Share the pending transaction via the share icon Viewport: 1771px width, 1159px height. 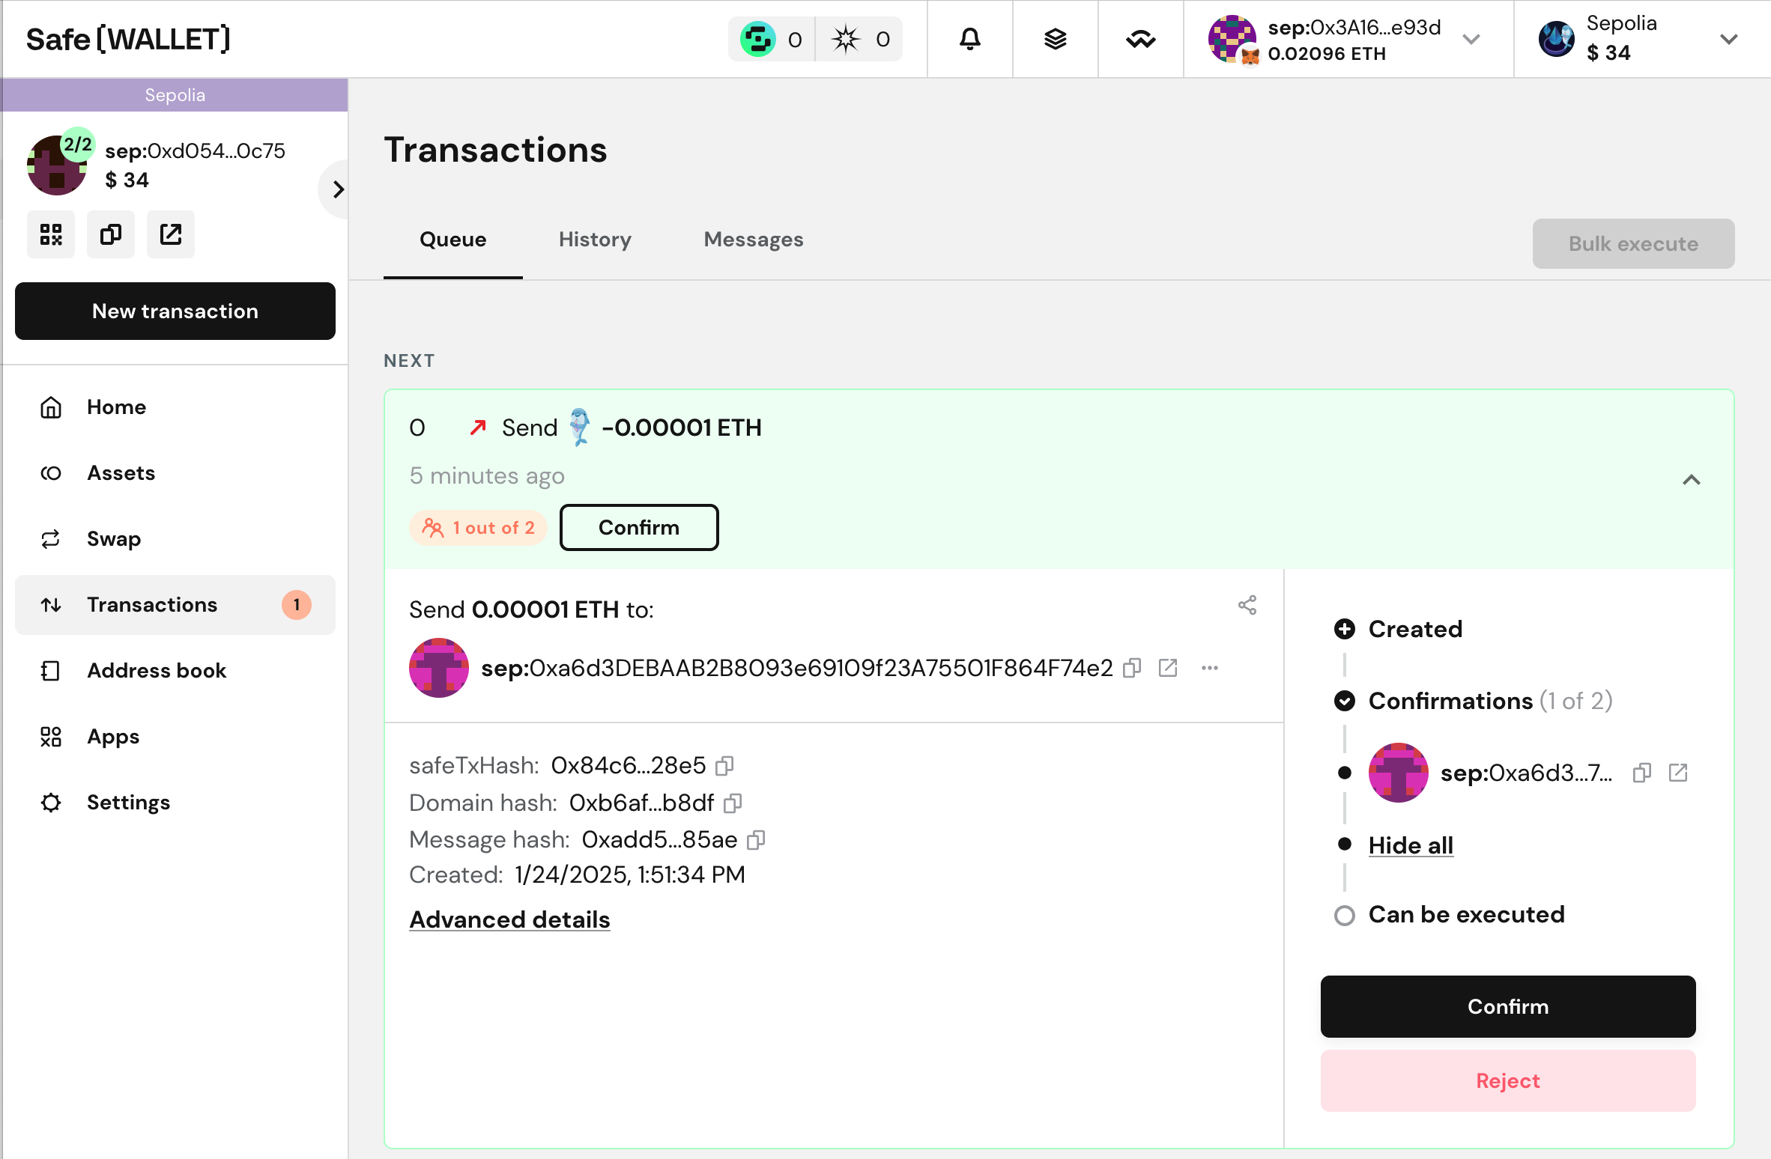tap(1247, 605)
